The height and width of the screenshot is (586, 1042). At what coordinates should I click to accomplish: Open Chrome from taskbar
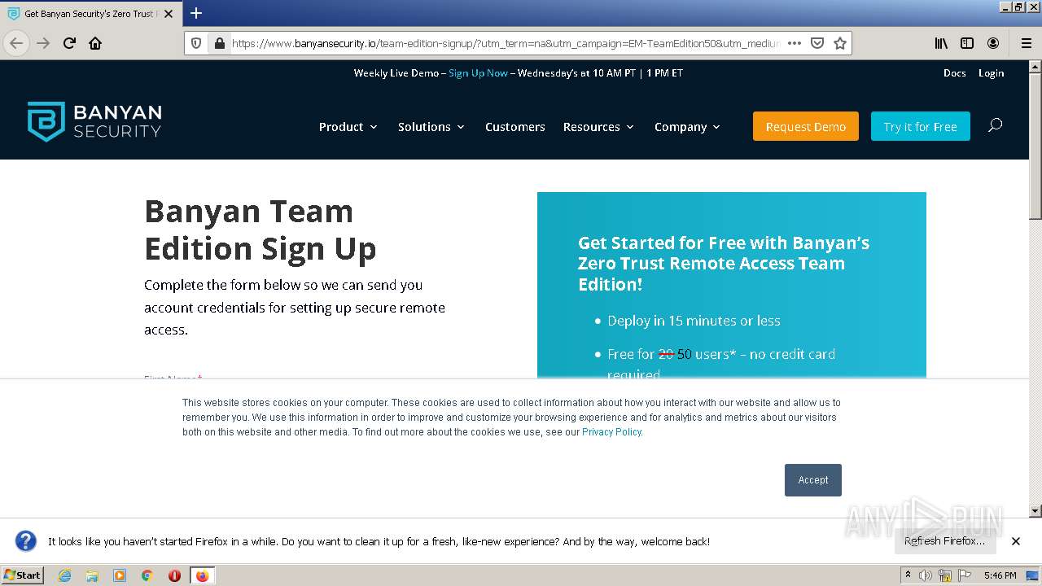coord(147,575)
